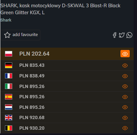Viewport: 137px width, 135px height.
Task: Open eye icon for PLN 835.43 offer
Action: click(x=125, y=66)
